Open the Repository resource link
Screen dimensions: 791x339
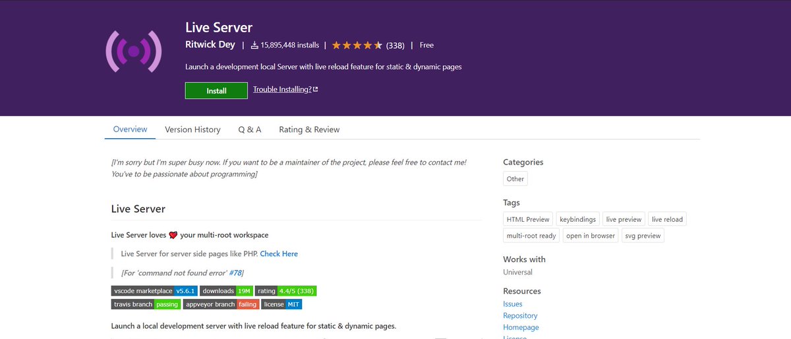pos(520,316)
